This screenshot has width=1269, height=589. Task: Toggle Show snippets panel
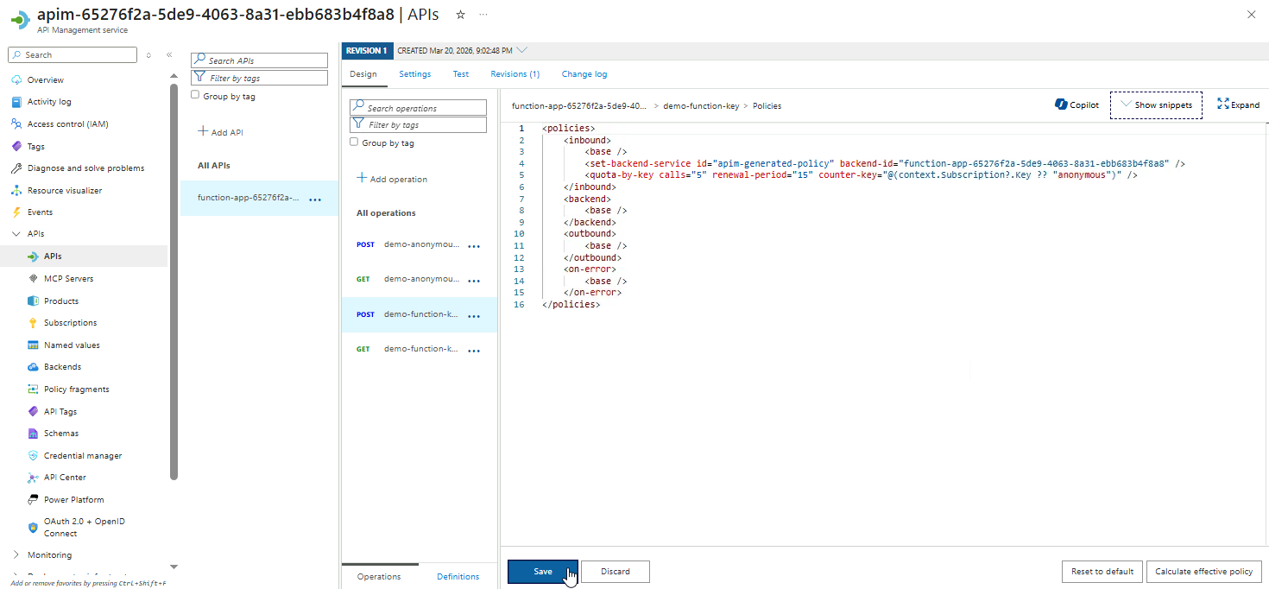click(1155, 104)
